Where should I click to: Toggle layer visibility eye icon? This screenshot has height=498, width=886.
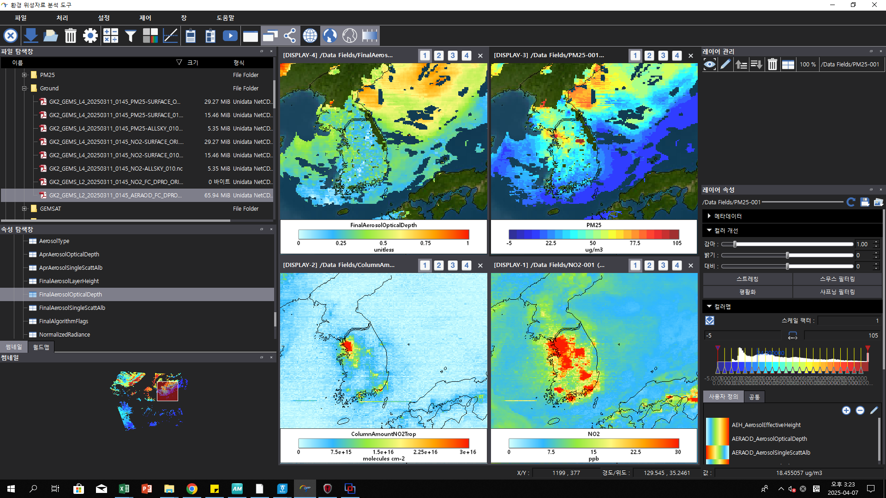tap(710, 65)
